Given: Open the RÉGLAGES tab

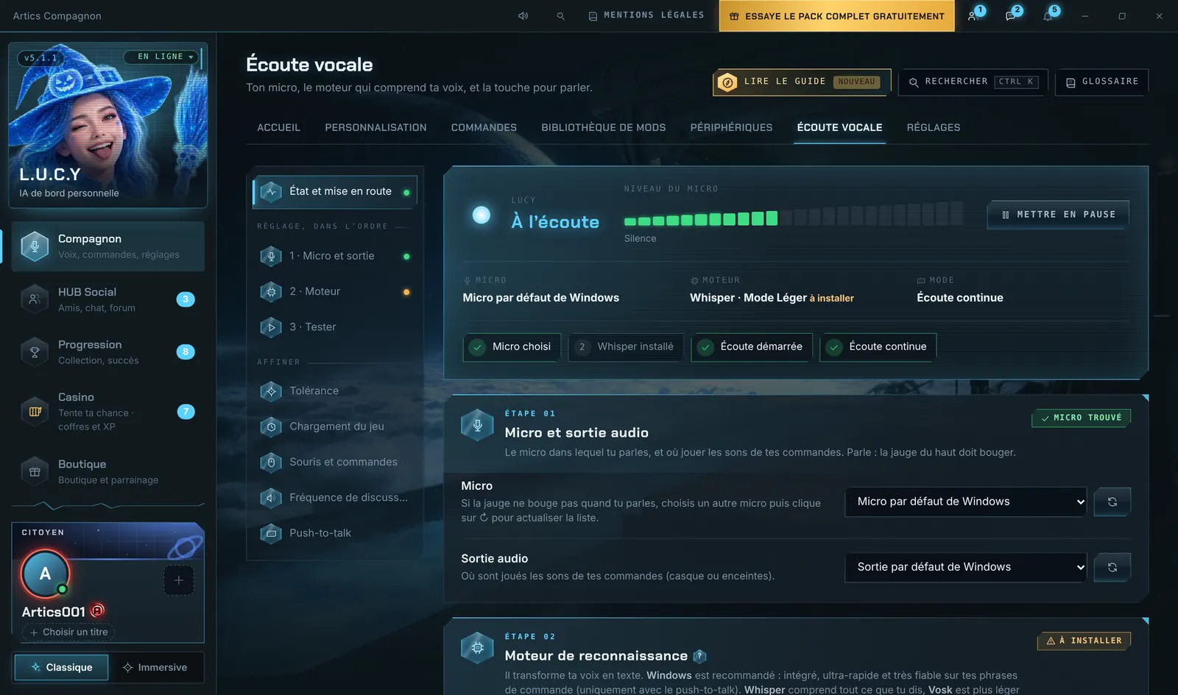Looking at the screenshot, I should click(933, 128).
